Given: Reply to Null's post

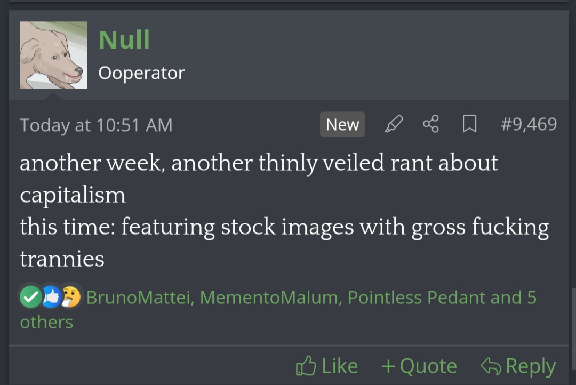Looking at the screenshot, I should (518, 366).
